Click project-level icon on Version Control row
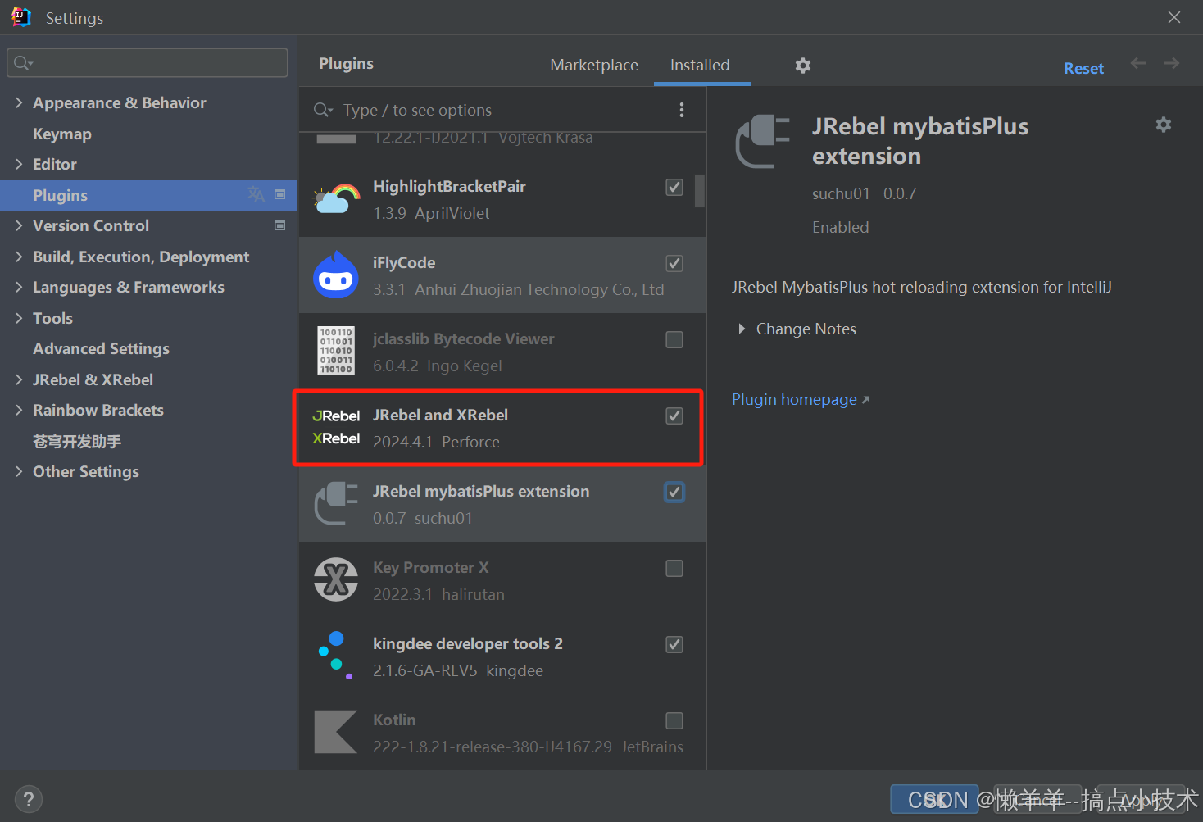The width and height of the screenshot is (1203, 822). [279, 225]
